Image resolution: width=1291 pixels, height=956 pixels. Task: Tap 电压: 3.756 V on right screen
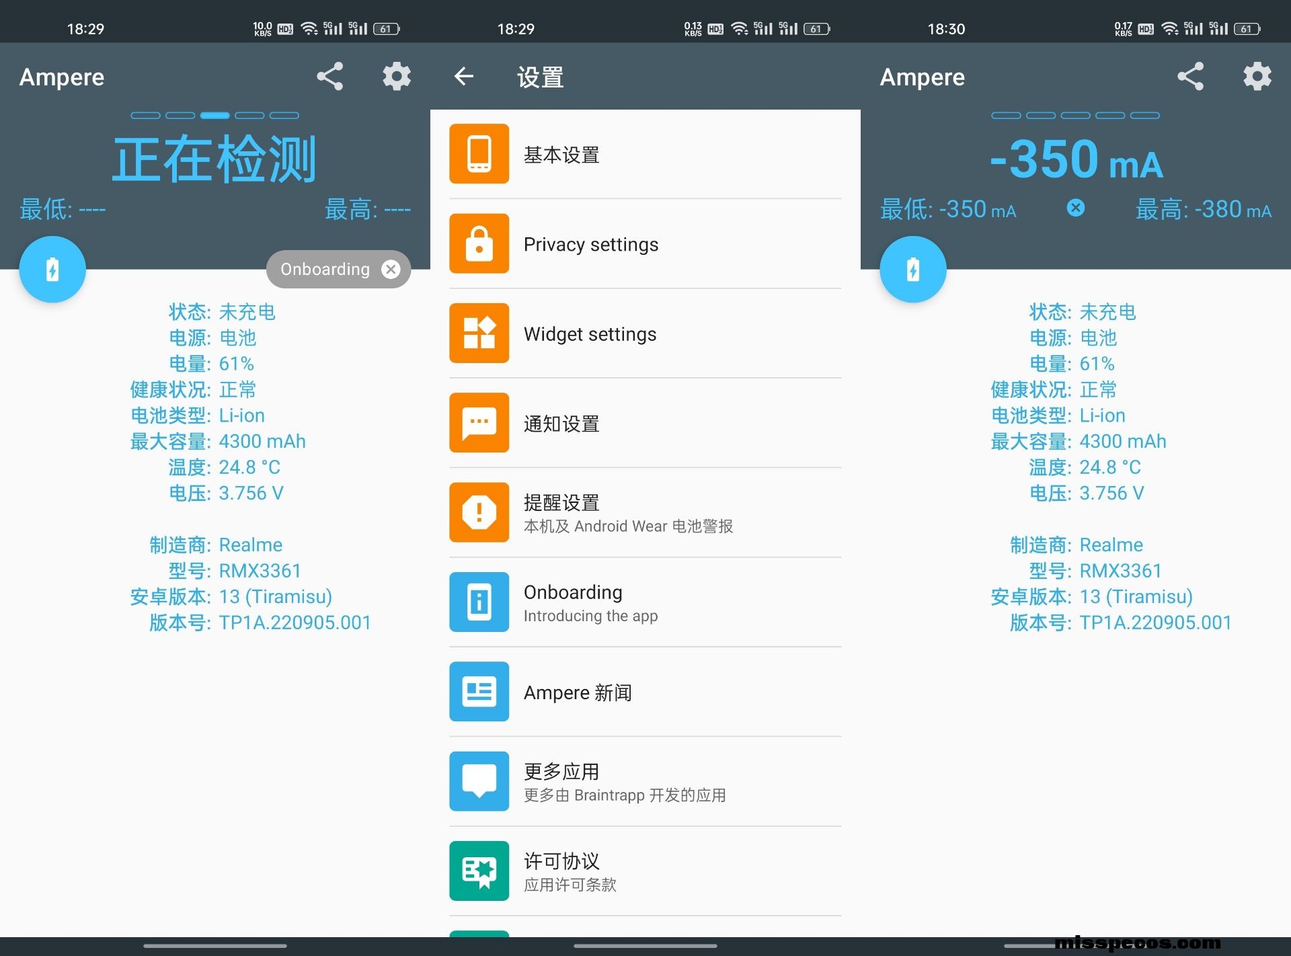point(1087,493)
